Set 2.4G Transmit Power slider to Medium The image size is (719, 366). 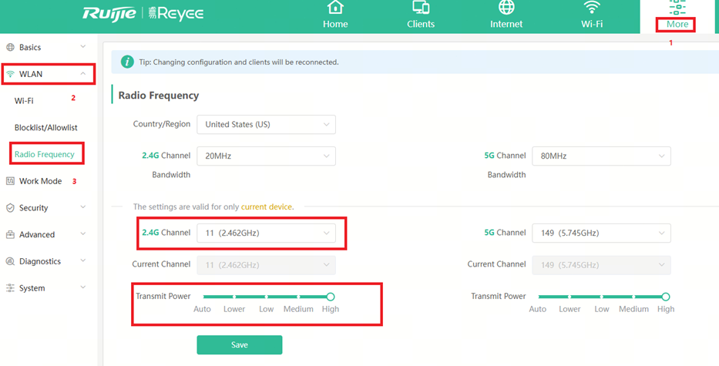pos(298,297)
